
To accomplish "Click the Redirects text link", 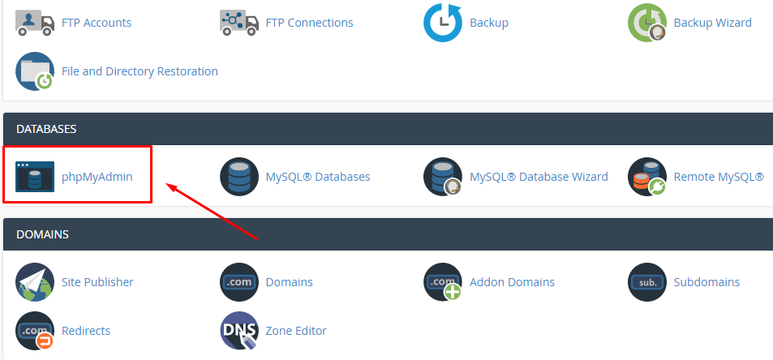I will coord(86,331).
